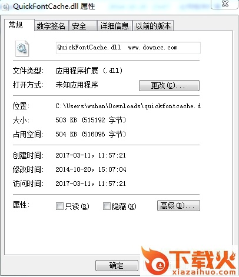Screen dimensions: 239x277
Task: Click the 创建时间 date value
Action: (91, 155)
